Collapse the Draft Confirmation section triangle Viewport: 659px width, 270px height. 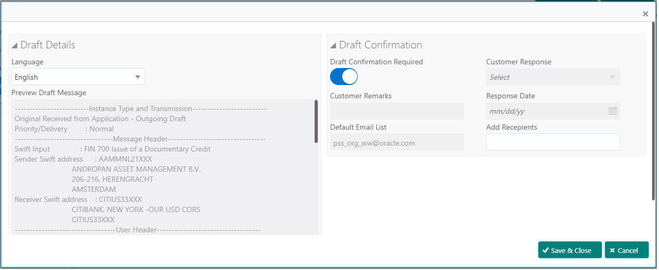click(x=333, y=46)
